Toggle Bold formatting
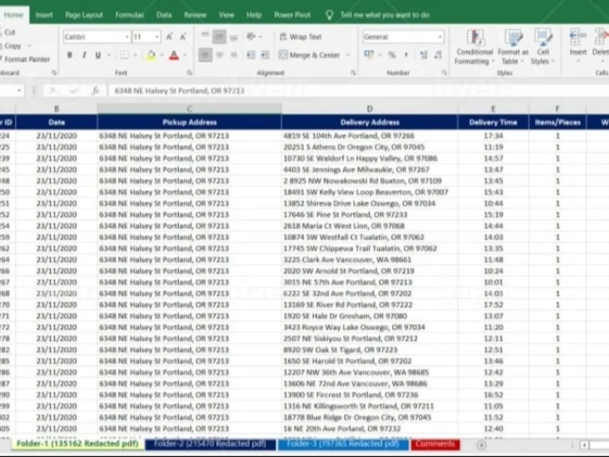This screenshot has width=609, height=457. [x=69, y=55]
